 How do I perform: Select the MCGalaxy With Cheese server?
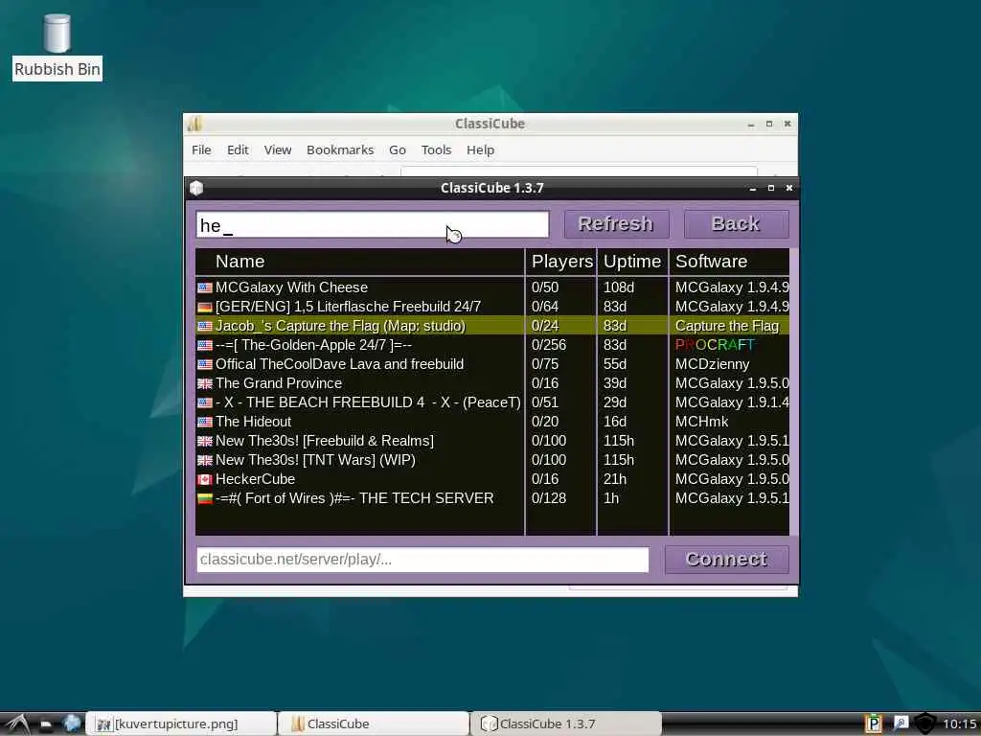tap(492, 287)
